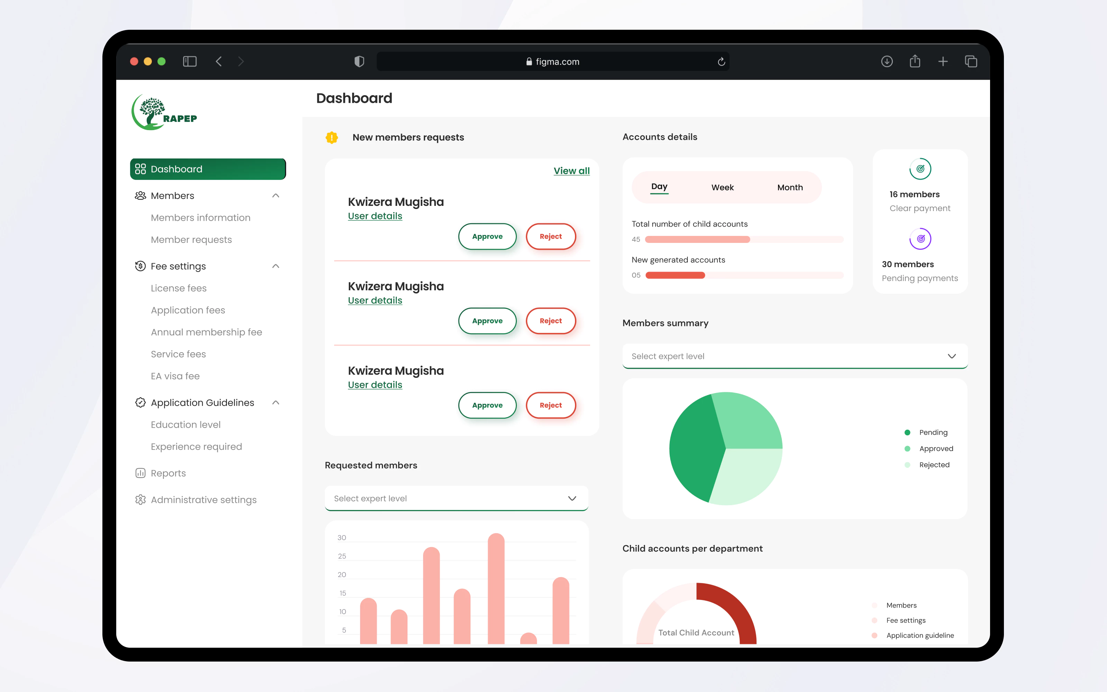Open Member requests page

click(x=191, y=239)
